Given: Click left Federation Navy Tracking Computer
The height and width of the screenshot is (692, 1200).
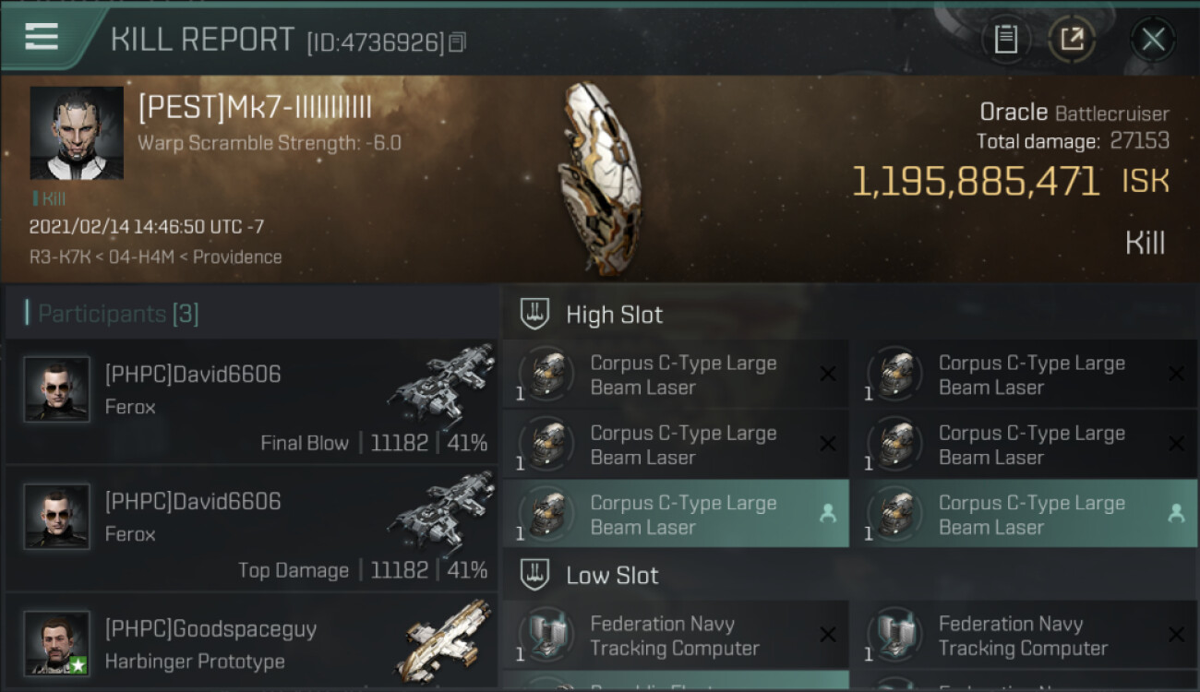Looking at the screenshot, I should pyautogui.click(x=676, y=636).
